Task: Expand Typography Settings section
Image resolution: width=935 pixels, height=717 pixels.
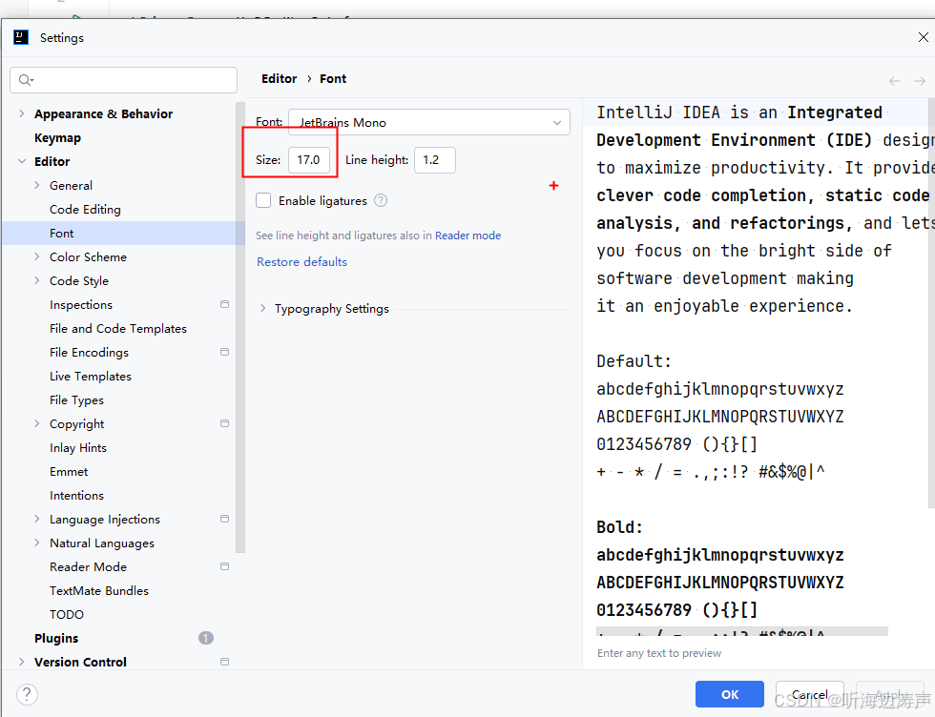Action: tap(263, 309)
